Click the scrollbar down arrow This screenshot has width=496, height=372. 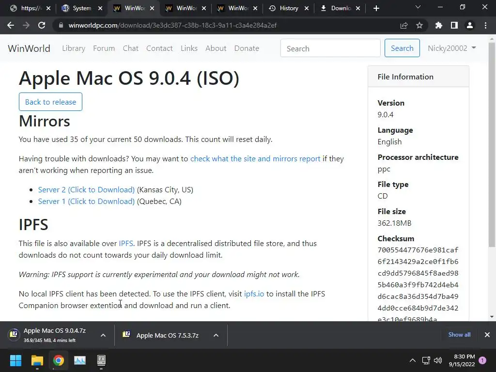tap(492, 317)
